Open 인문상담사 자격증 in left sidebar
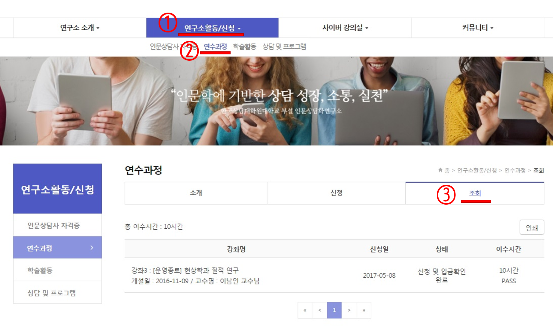 [53, 225]
